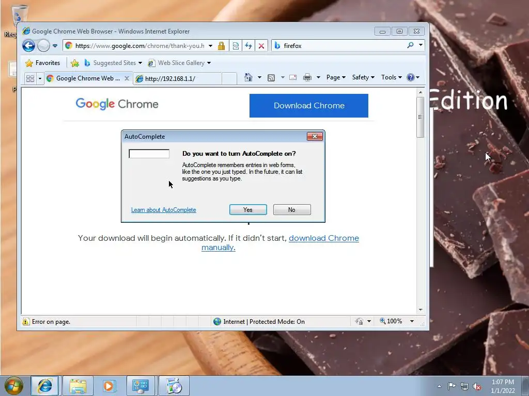Click the Google Chrome logo

click(117, 104)
